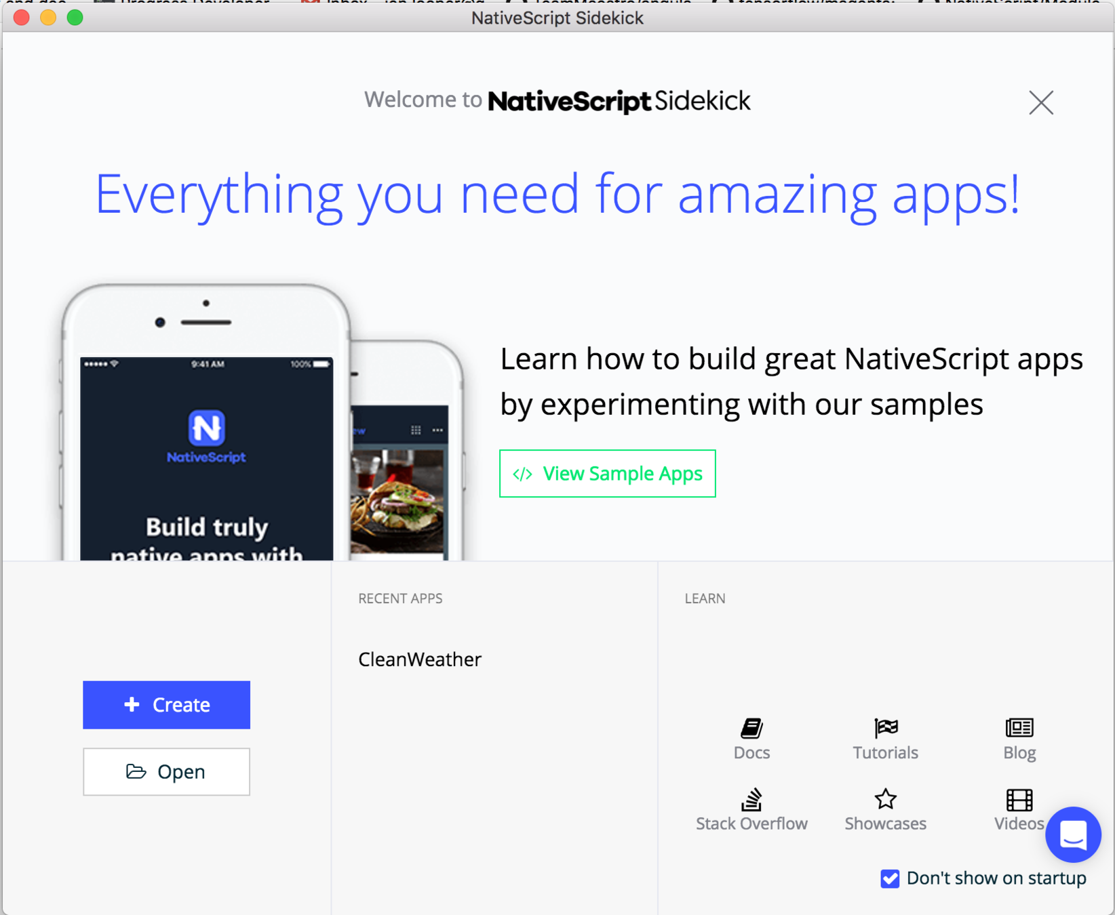Click the yellow minimize window button
This screenshot has width=1115, height=915.
tap(48, 18)
